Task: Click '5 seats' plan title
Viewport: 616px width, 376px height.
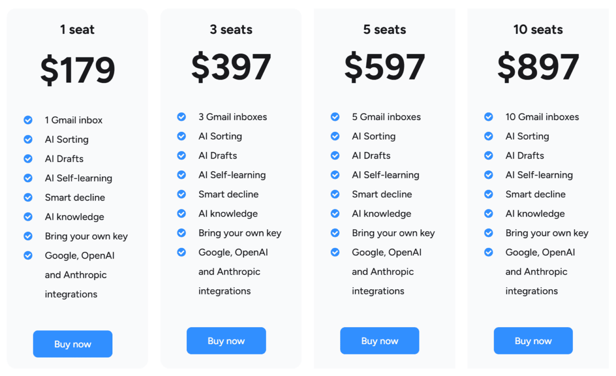Action: 384,30
